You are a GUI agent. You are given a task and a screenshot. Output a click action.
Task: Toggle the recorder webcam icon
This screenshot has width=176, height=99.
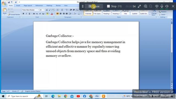[157, 6]
